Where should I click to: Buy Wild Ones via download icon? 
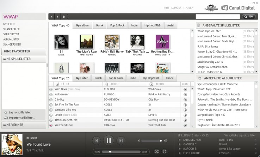pos(185,89)
